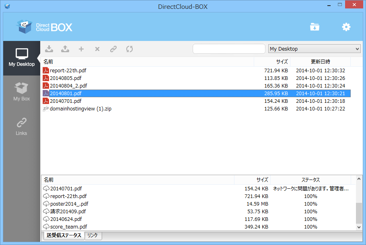Click the DirectCloud BOX logo
Screen dimensions: 366x245
[x=44, y=27]
